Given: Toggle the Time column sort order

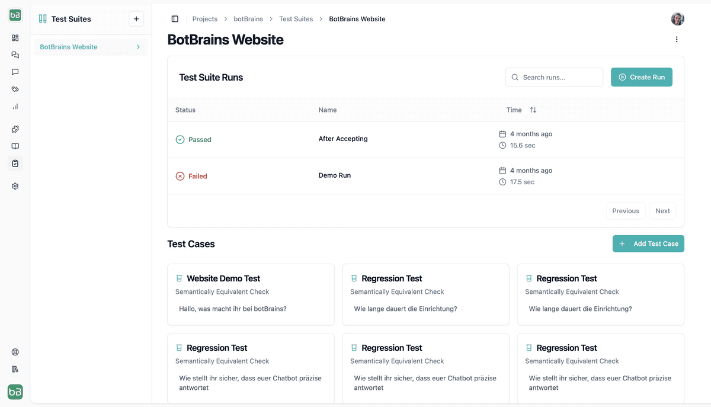Looking at the screenshot, I should coord(533,110).
